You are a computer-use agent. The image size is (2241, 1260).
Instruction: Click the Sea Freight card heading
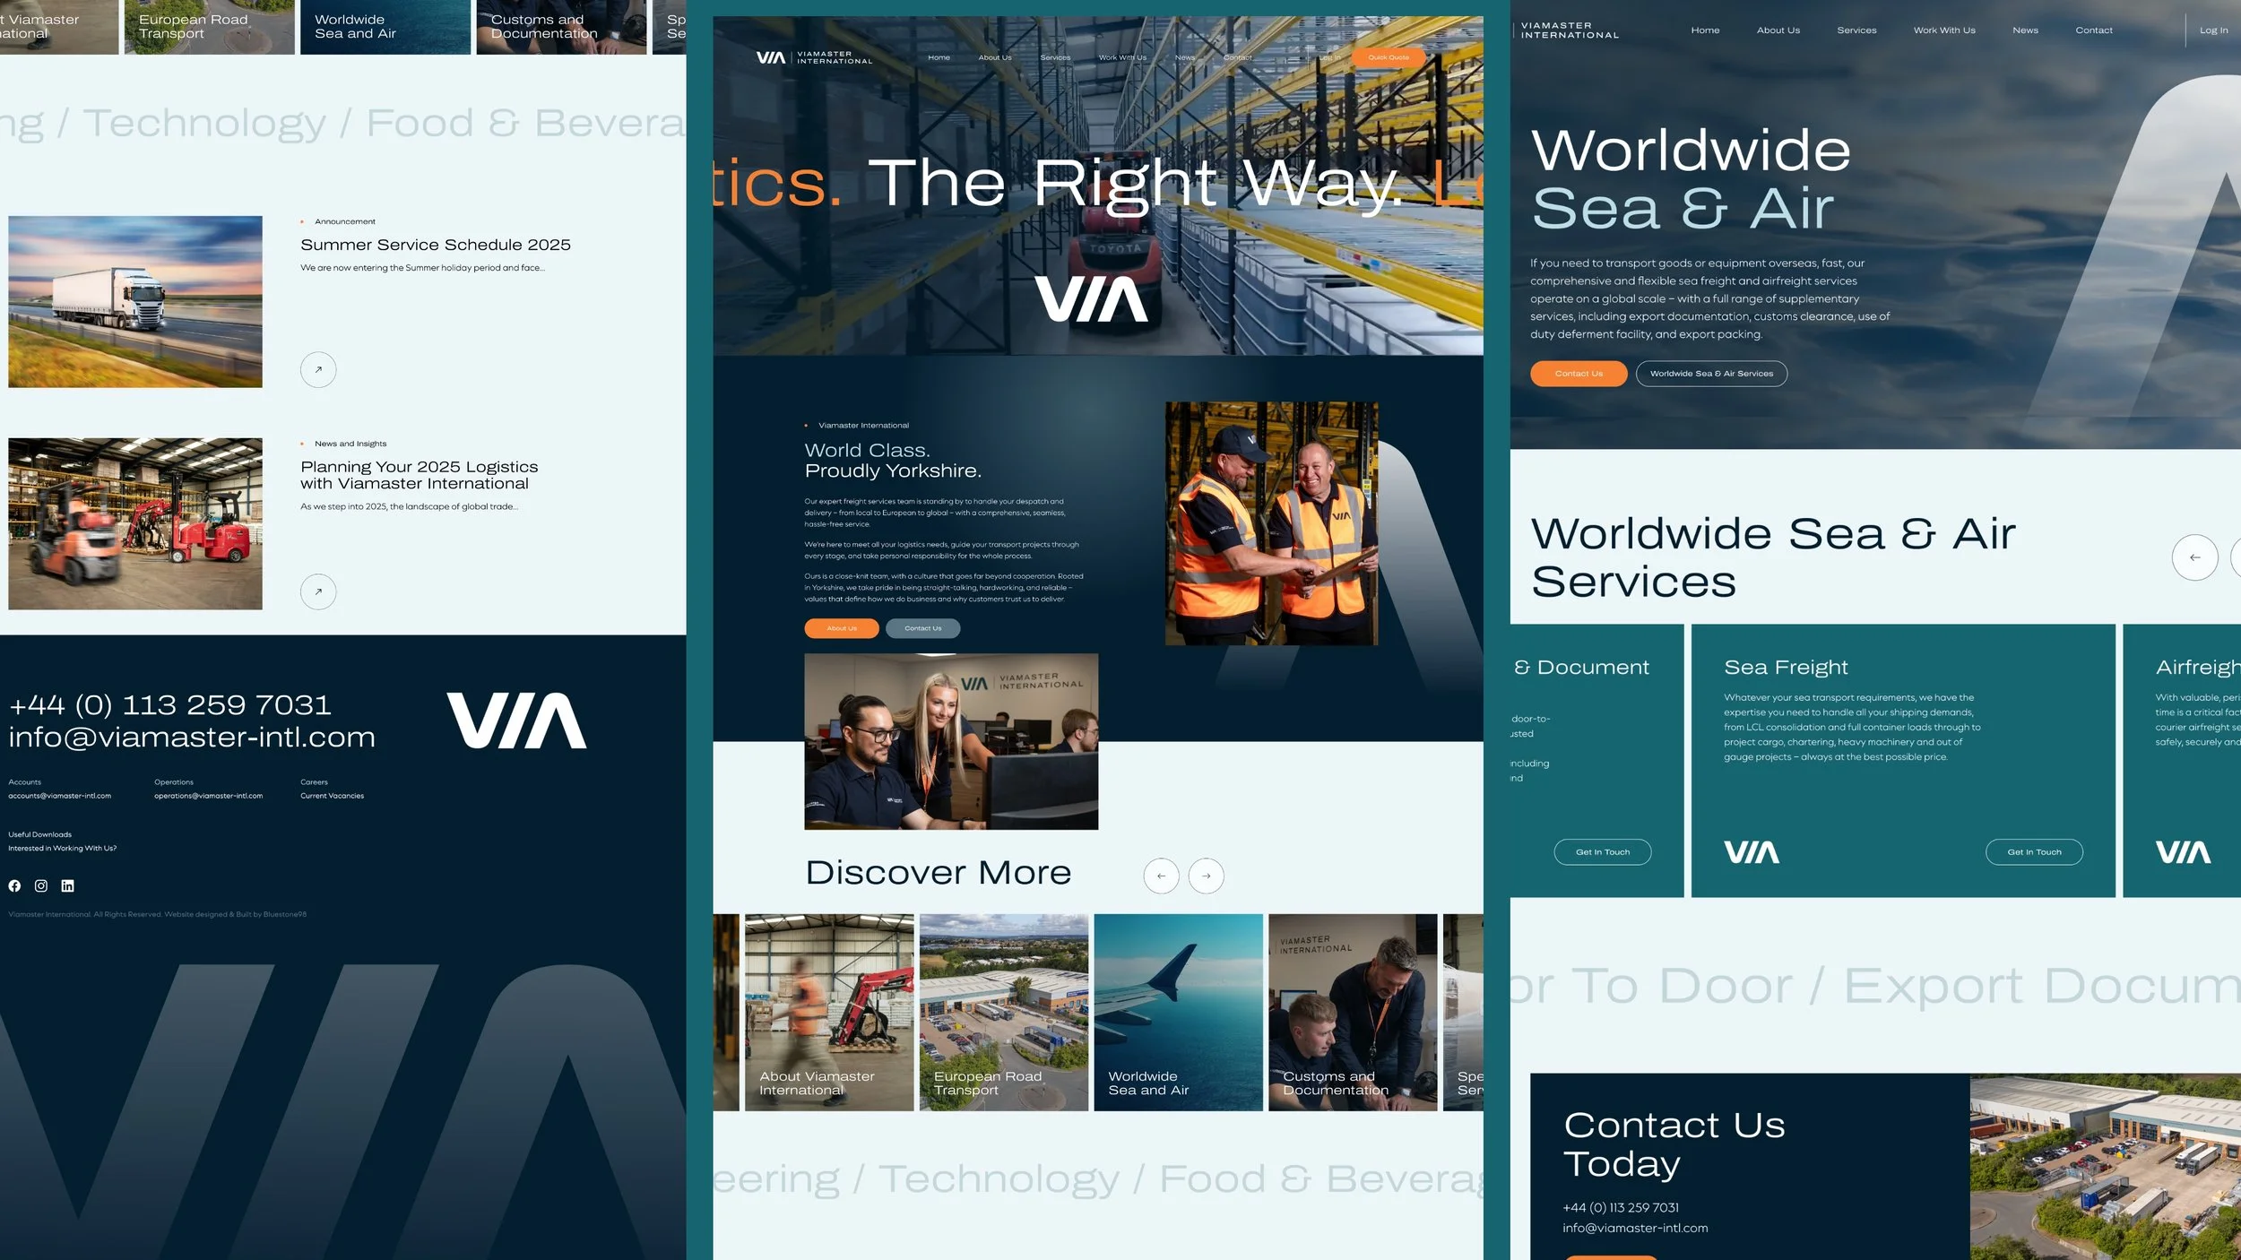(1786, 668)
